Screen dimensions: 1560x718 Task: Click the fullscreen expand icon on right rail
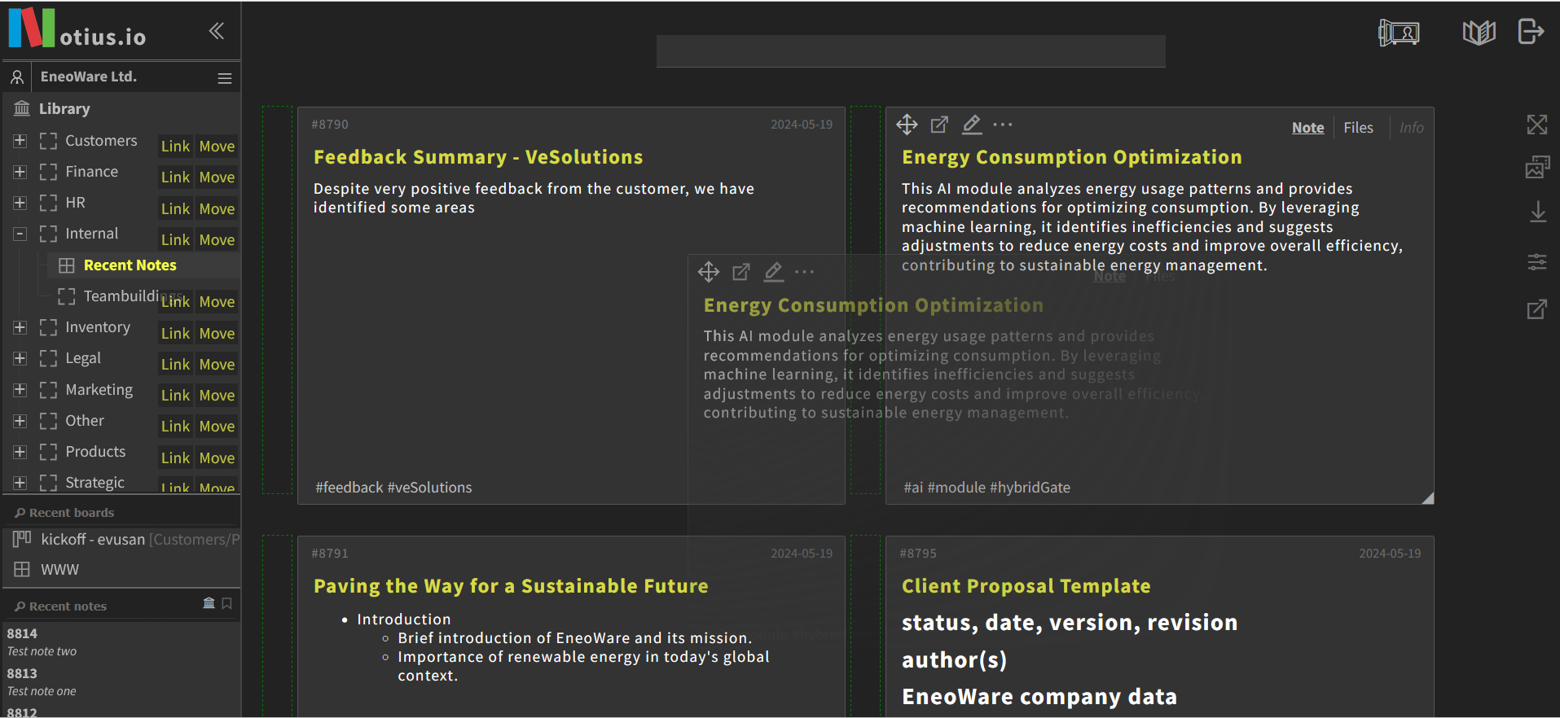click(x=1537, y=125)
